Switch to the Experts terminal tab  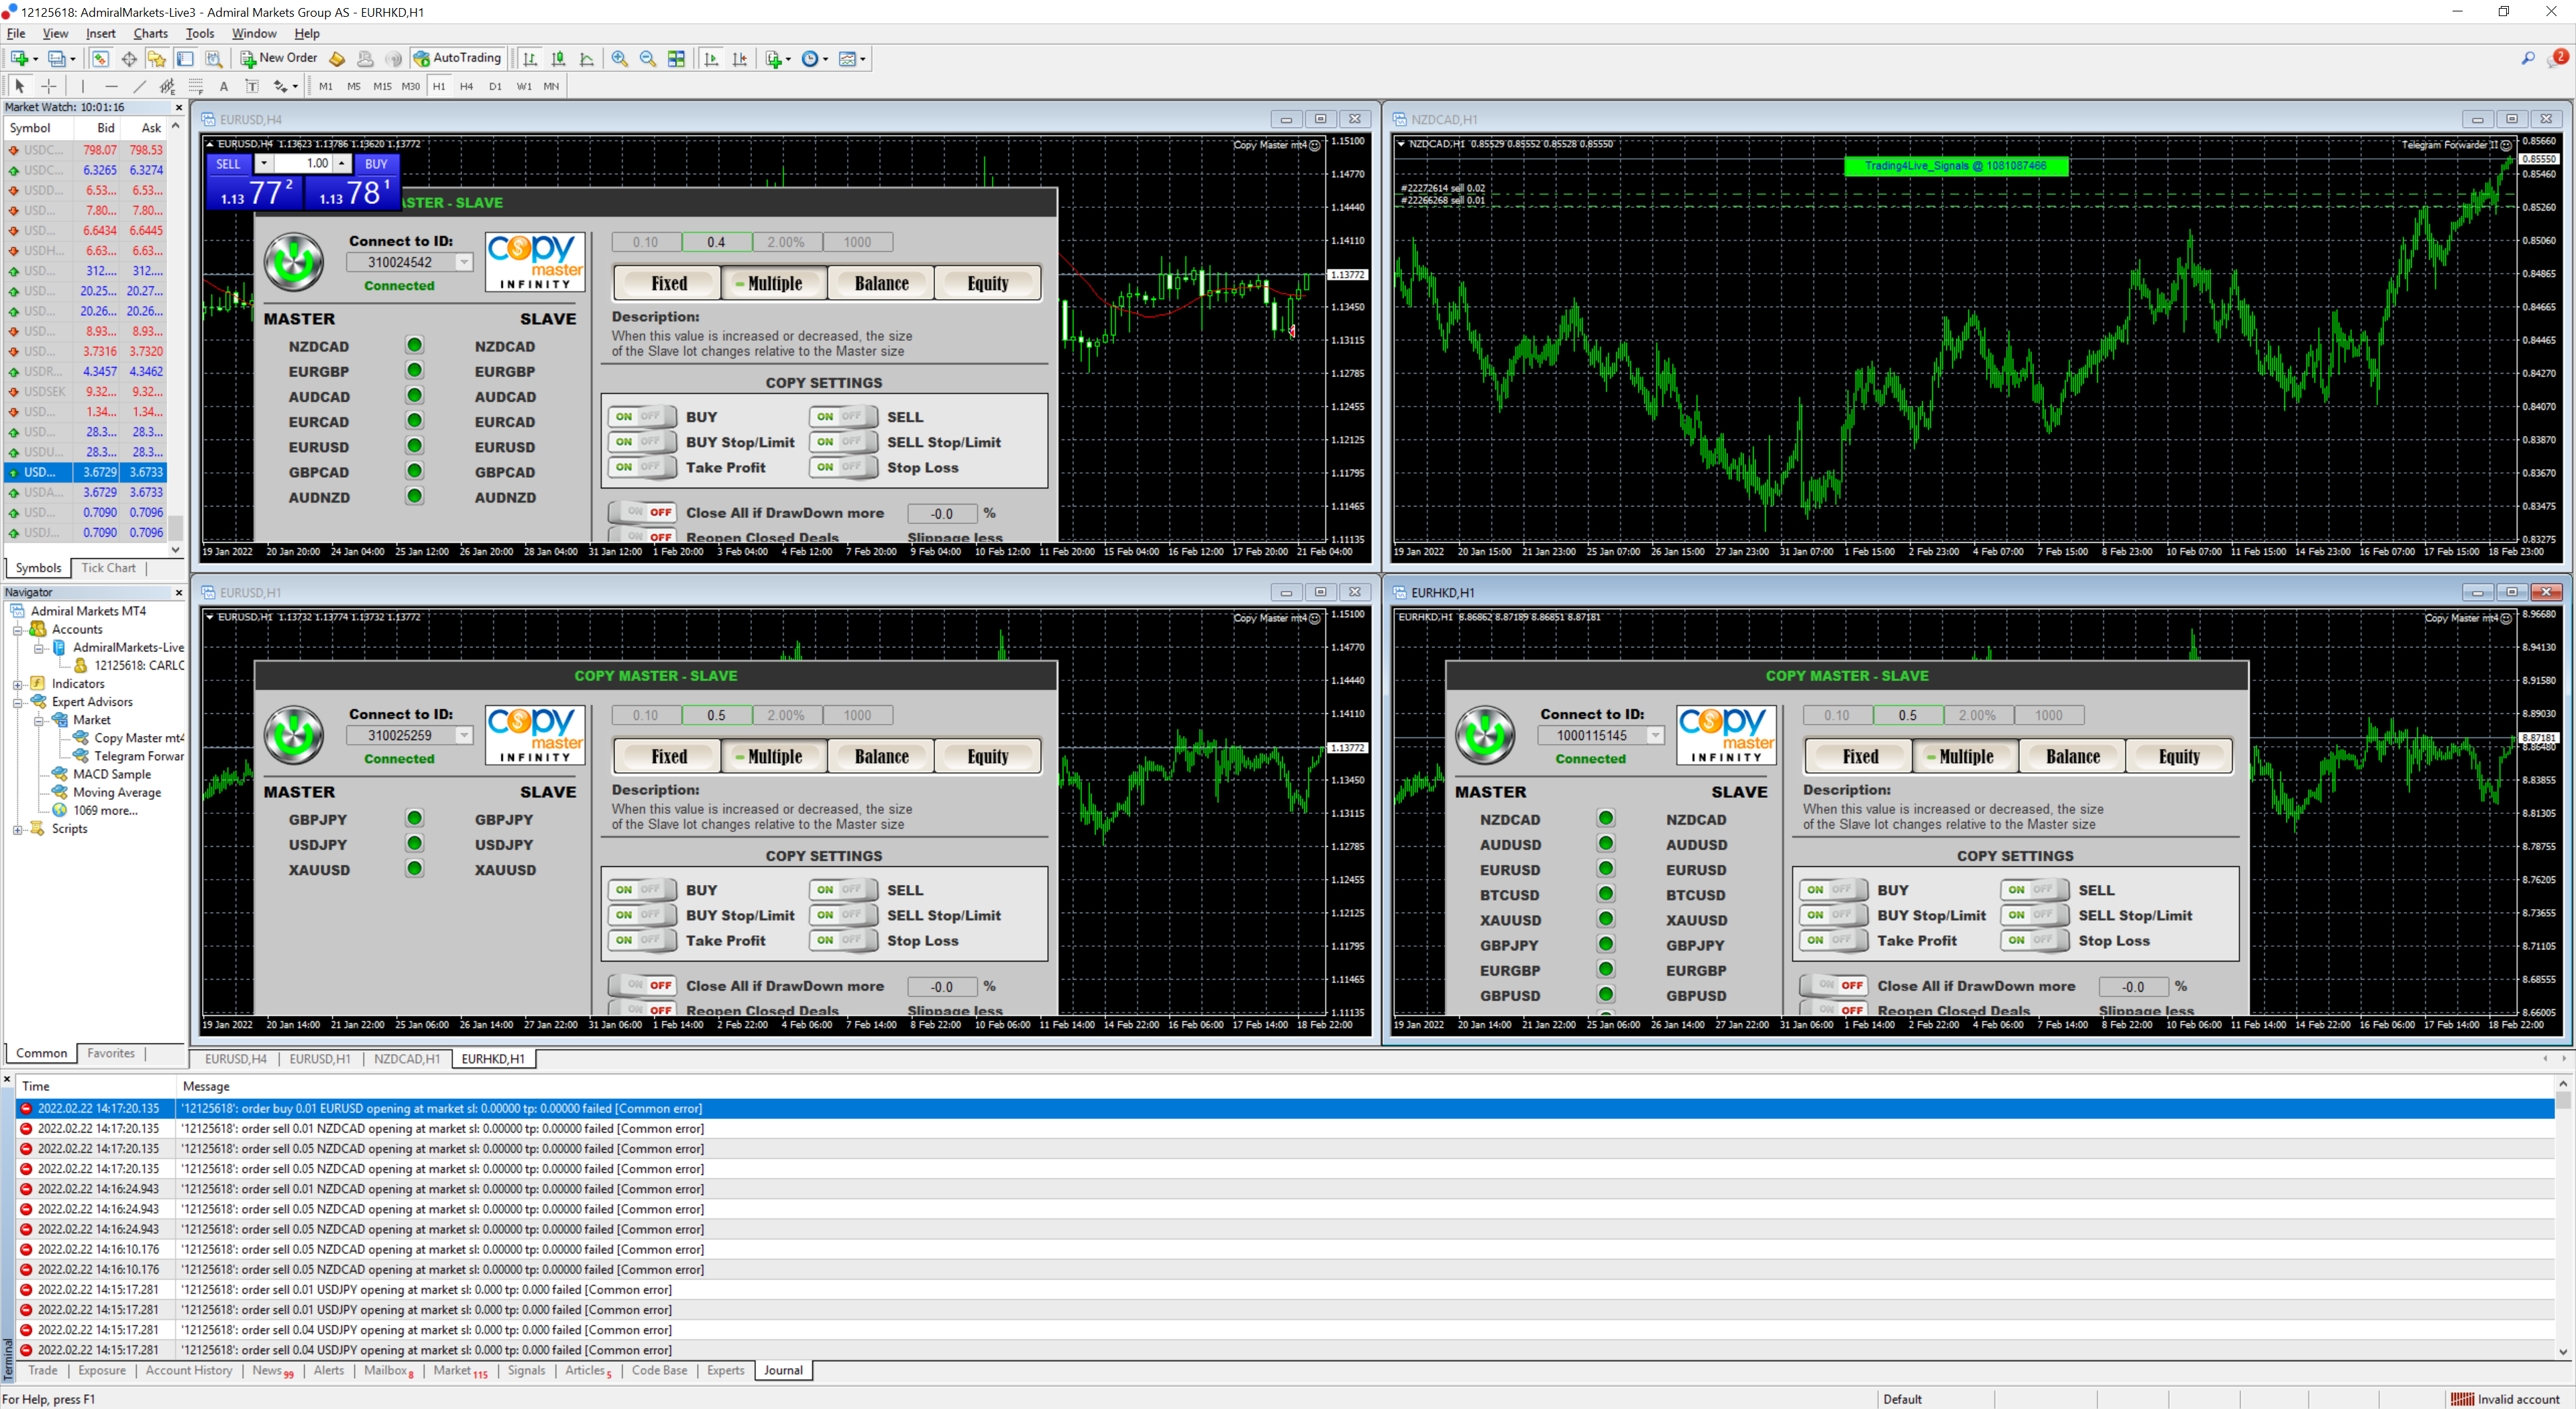pos(725,1370)
